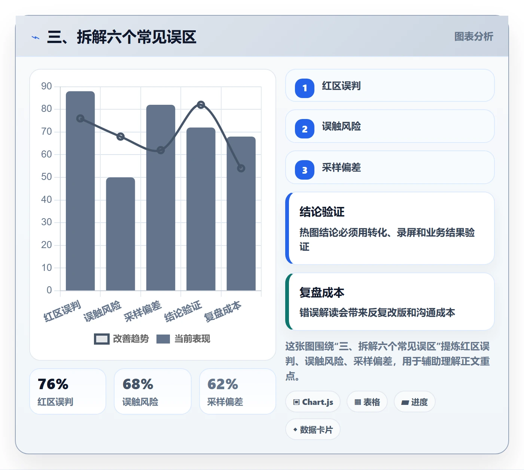Click the 50 value on the y-axis
Image resolution: width=524 pixels, height=470 pixels.
tap(46, 177)
